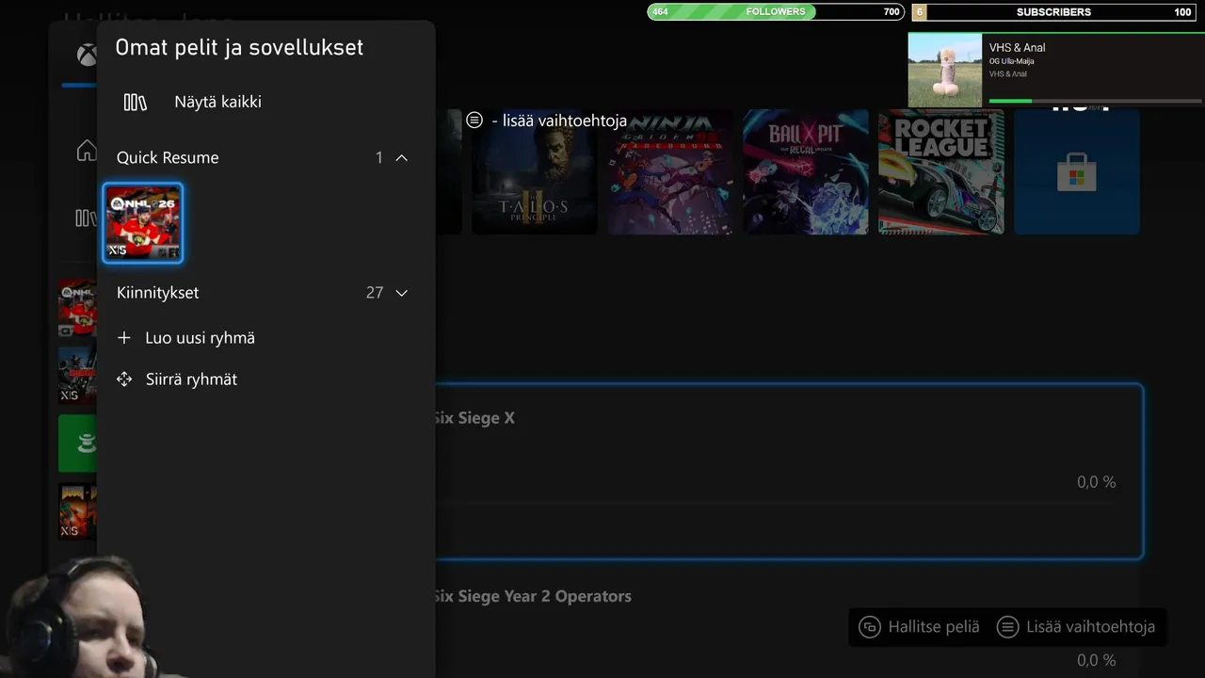Open Microsoft Store tile

click(1076, 172)
